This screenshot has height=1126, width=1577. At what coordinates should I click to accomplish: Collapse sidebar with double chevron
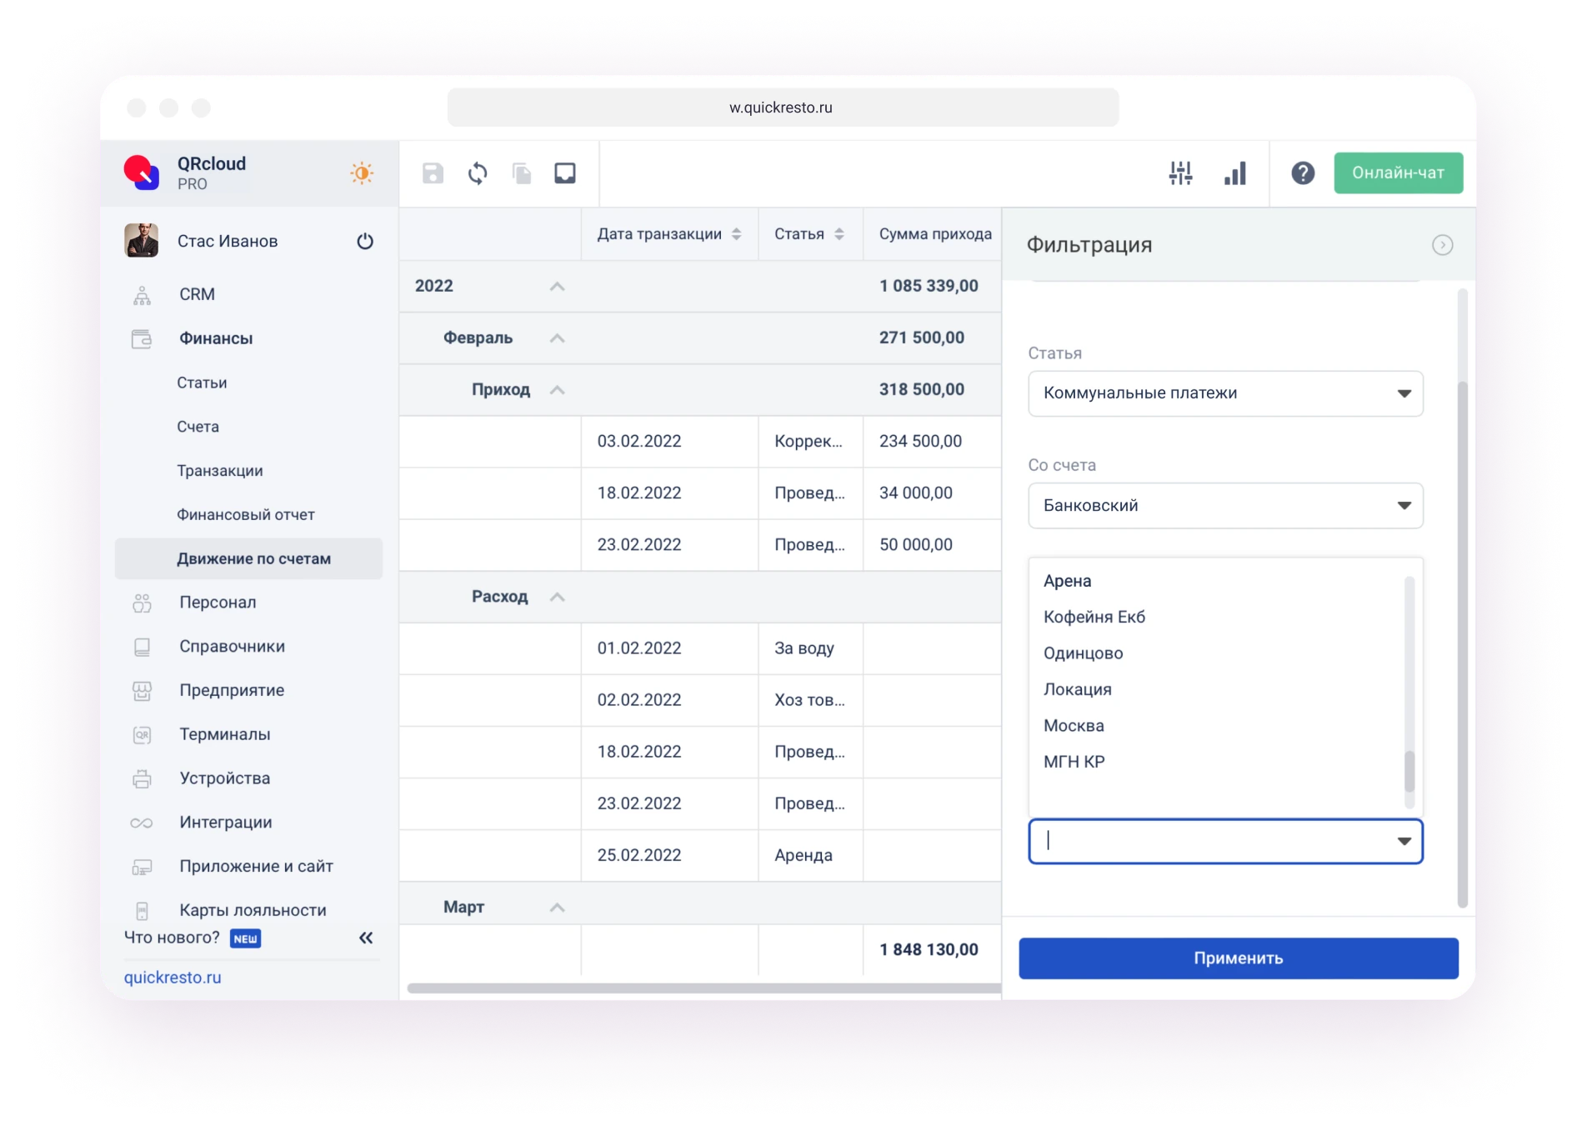coord(366,938)
